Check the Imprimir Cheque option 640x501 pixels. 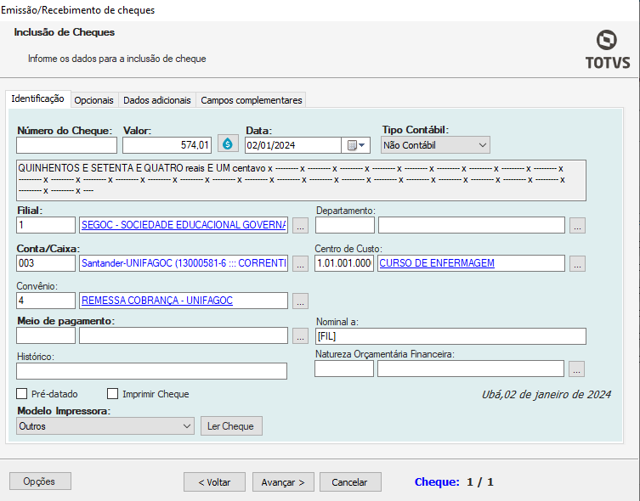point(112,394)
